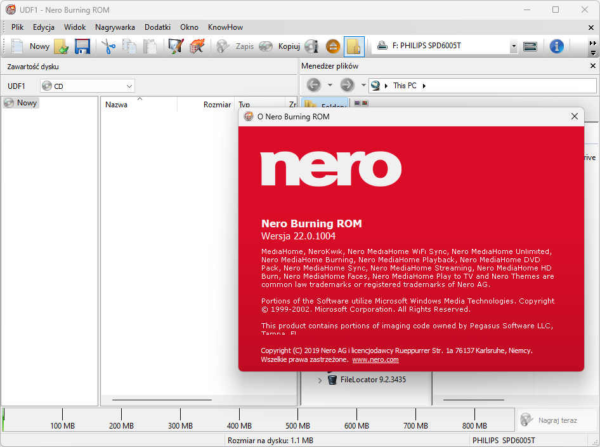This screenshot has height=447, width=600.
Task: Sort by the Rozmiar column header
Action: pos(205,105)
